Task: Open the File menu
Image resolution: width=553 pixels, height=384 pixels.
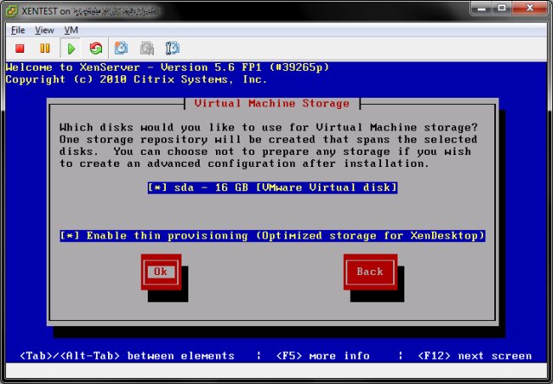Action: 18,29
